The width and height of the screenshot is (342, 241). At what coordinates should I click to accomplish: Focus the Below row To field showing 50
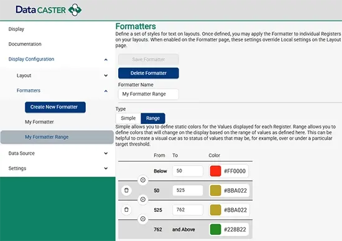188,171
